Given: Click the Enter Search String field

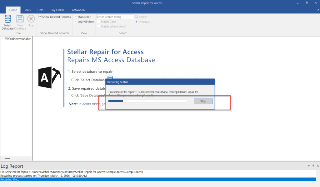Looking at the screenshot, I should (x=115, y=17).
